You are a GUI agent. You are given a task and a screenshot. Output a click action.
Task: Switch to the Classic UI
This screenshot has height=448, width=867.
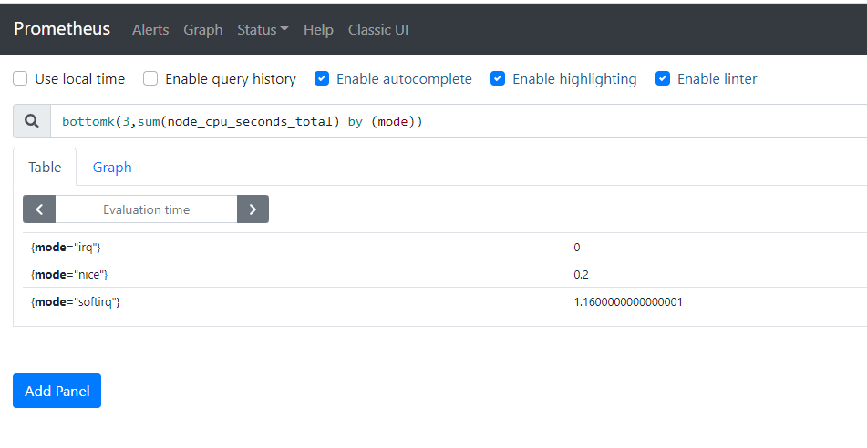(x=378, y=30)
